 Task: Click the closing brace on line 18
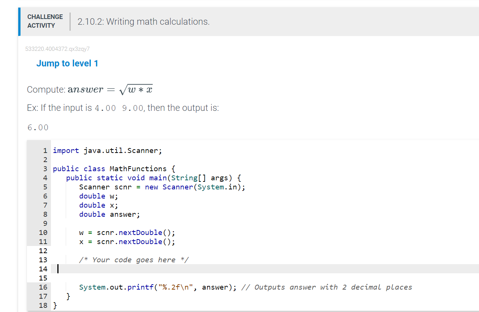[54, 305]
